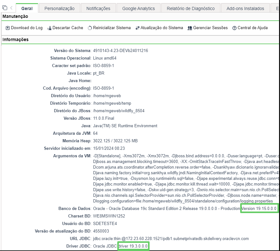Click the Gerenciar Sessões users icon
This screenshot has width=280, height=251.
click(190, 28)
